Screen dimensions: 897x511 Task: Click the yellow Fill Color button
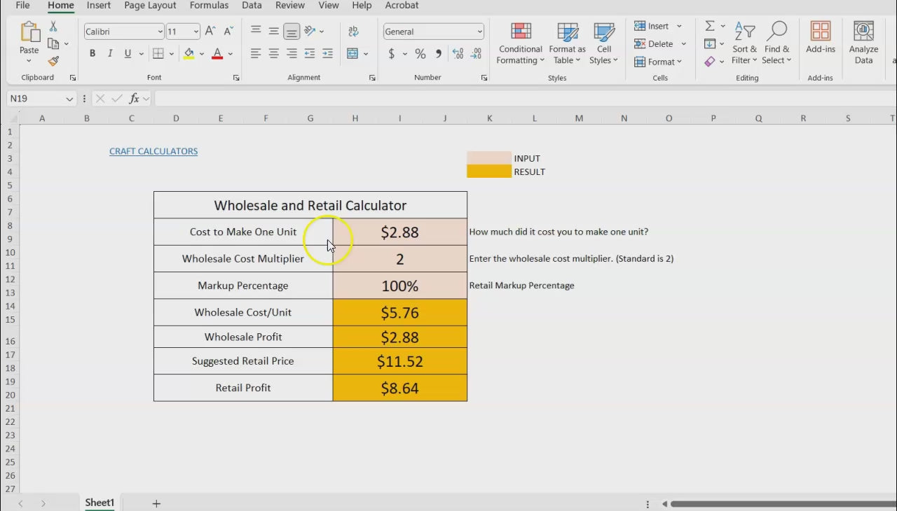click(189, 54)
